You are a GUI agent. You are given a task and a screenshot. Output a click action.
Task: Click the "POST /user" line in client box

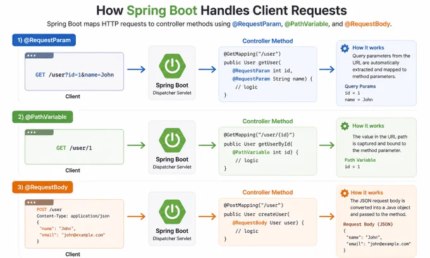click(49, 209)
